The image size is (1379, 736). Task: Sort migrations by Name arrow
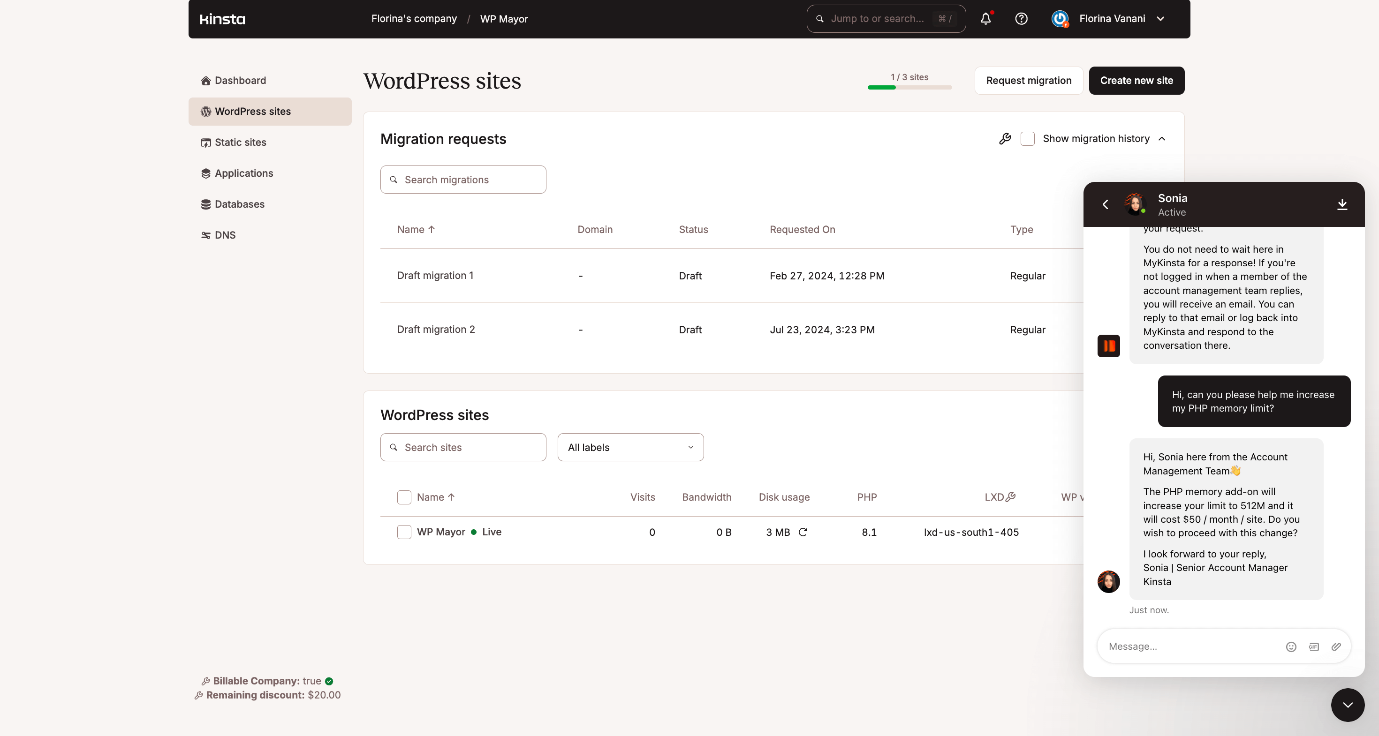pos(432,229)
